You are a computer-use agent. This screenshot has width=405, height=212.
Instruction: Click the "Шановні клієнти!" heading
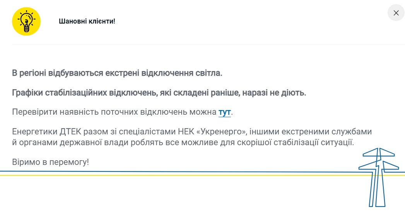point(87,21)
